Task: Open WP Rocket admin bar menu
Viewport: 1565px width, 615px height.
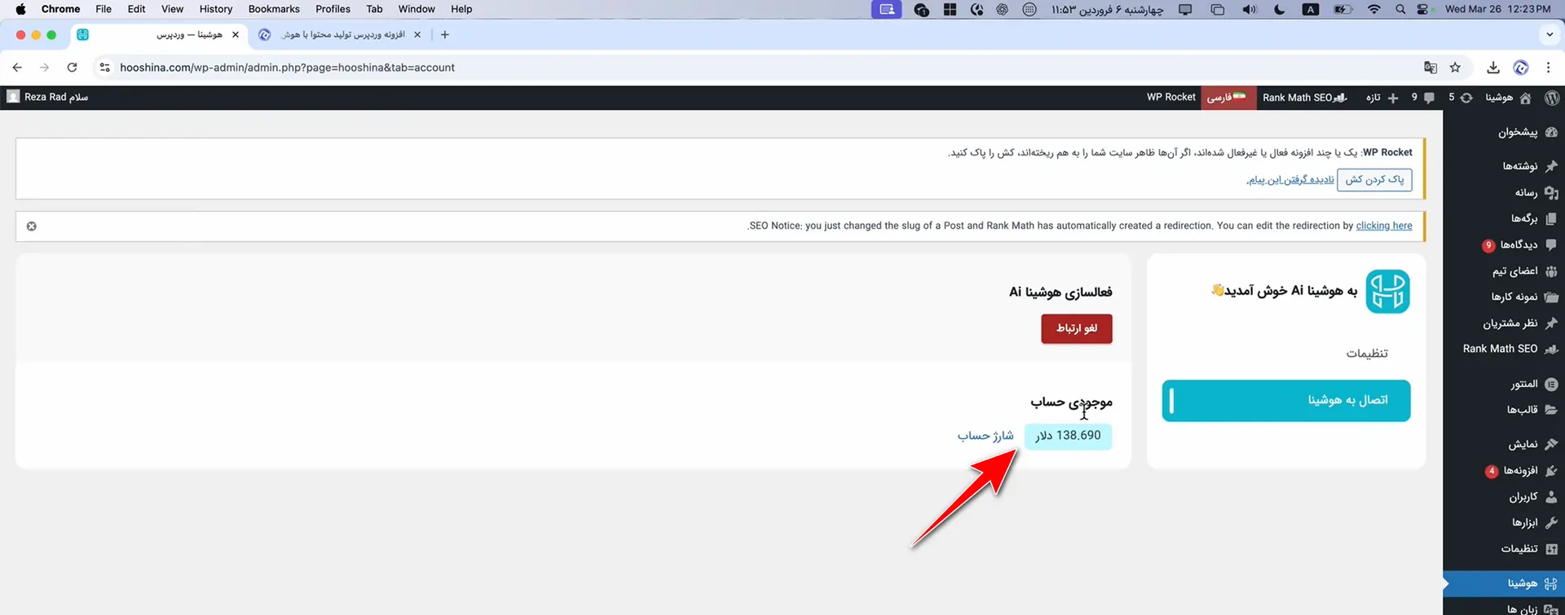Action: (1170, 97)
